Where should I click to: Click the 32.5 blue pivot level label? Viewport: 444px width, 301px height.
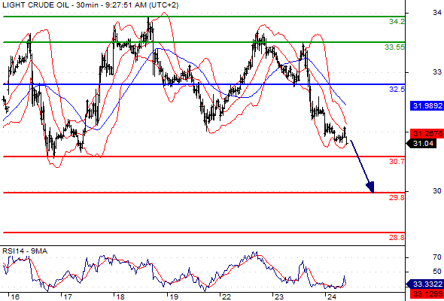pos(397,90)
